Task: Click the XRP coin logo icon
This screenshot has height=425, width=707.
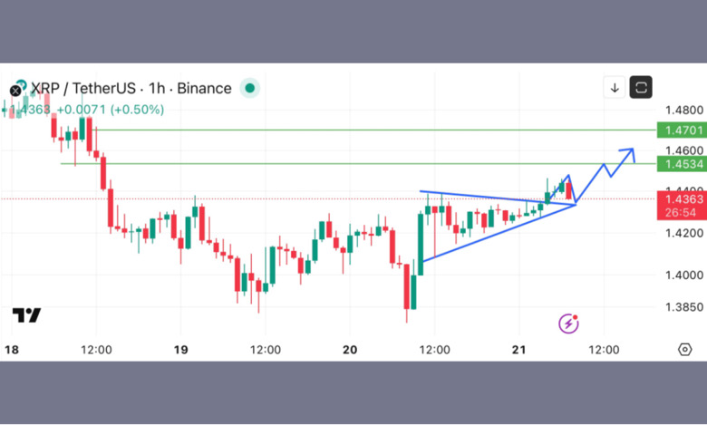Action: (15, 90)
